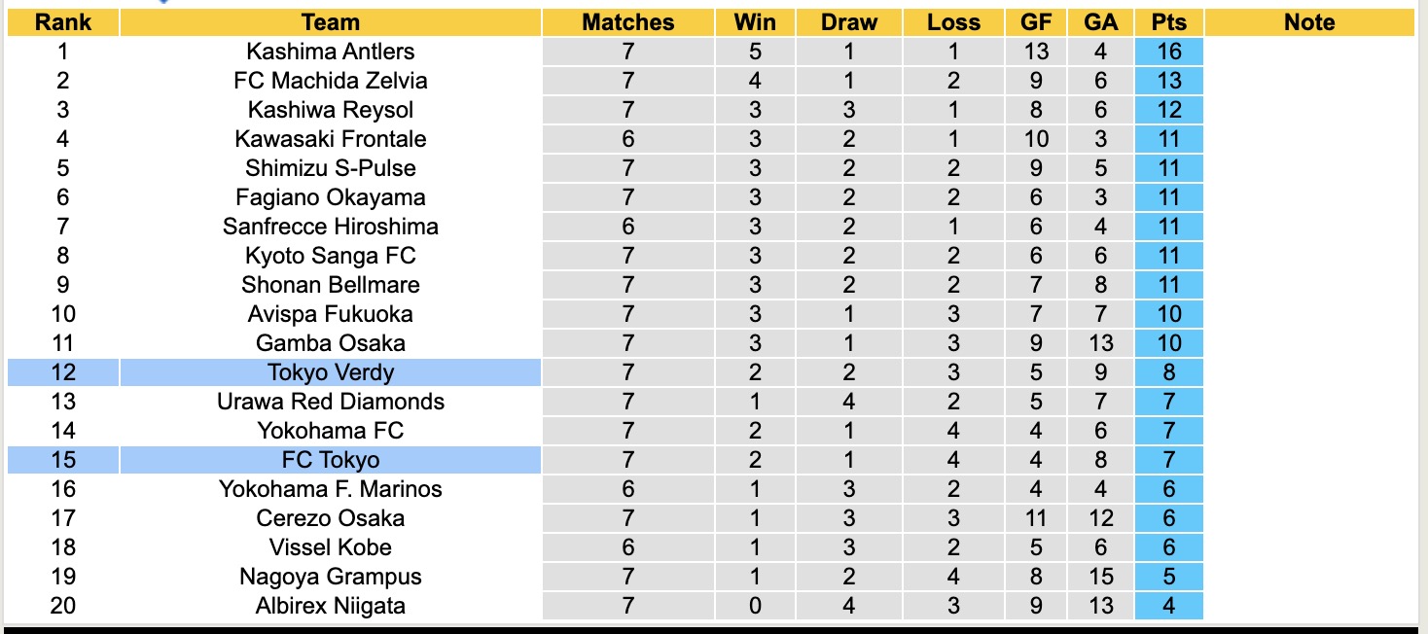Select Nagoya Grampus' 5 points cell
The image size is (1428, 634).
click(x=1168, y=577)
